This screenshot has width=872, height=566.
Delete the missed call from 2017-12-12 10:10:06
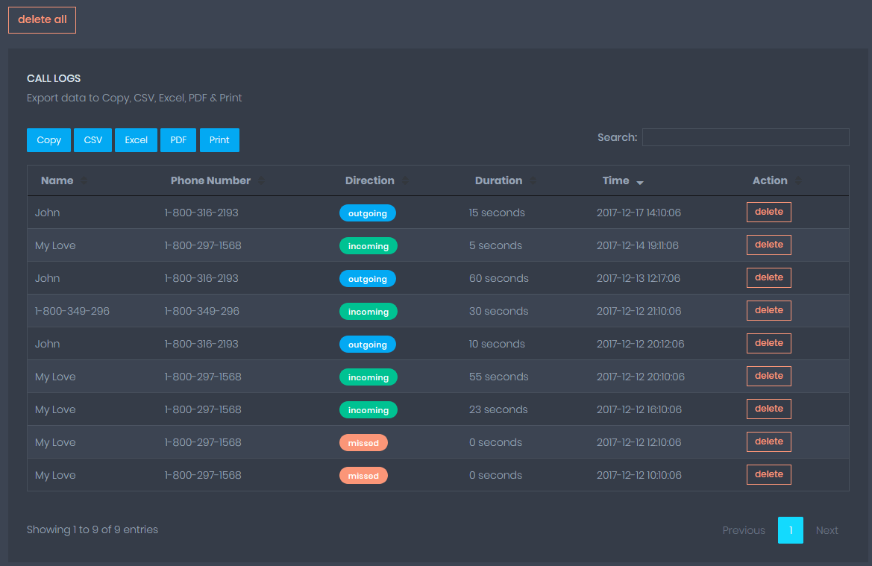coord(768,474)
